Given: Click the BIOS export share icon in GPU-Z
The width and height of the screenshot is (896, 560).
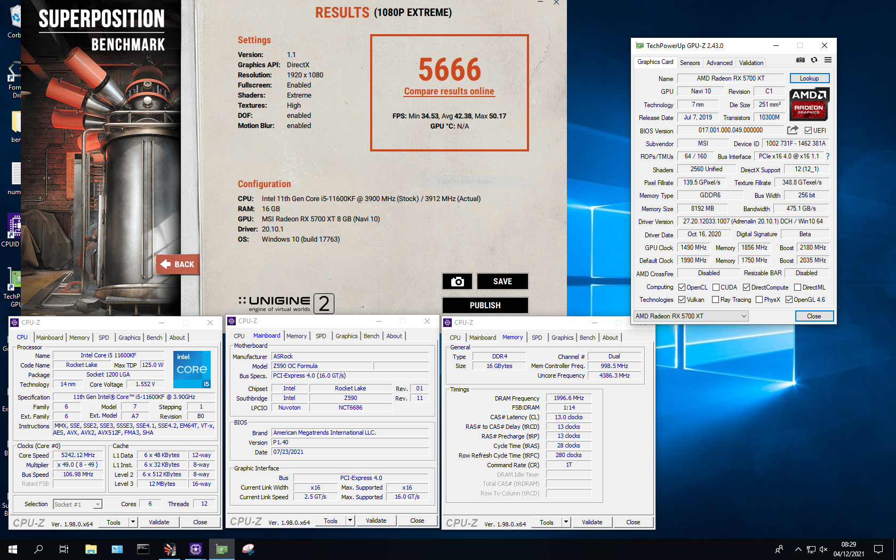Looking at the screenshot, I should 793,130.
